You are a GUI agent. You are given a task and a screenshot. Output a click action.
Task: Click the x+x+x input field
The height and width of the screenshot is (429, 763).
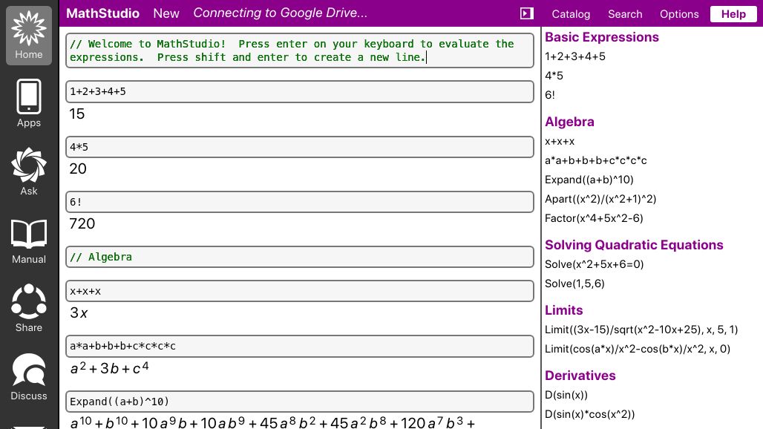point(300,291)
